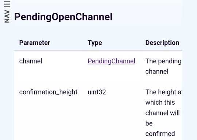Viewport: 197px width, 140px height.
Task: Click the confirmation height description text
Action: pyautogui.click(x=163, y=113)
